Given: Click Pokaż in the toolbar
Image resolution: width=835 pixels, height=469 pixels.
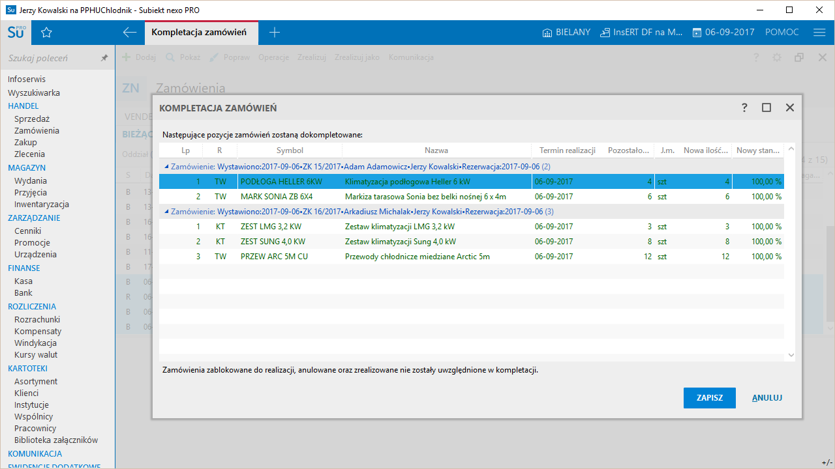Looking at the screenshot, I should (x=183, y=57).
